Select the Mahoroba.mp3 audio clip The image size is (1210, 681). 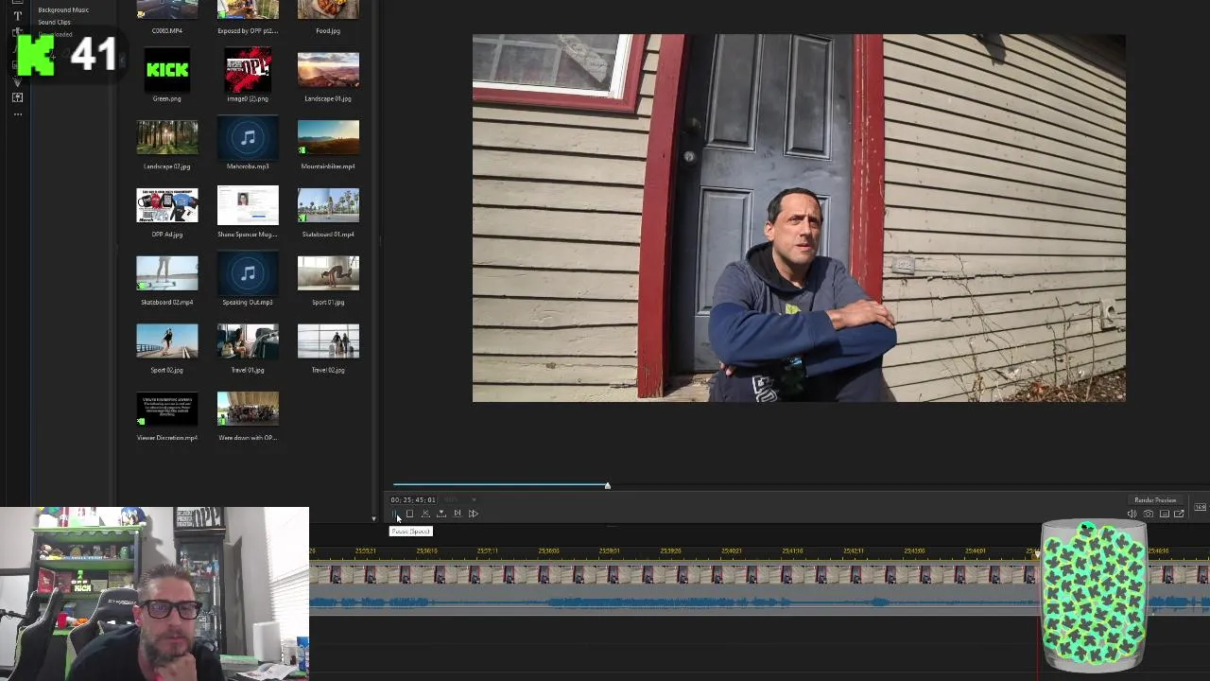click(248, 138)
